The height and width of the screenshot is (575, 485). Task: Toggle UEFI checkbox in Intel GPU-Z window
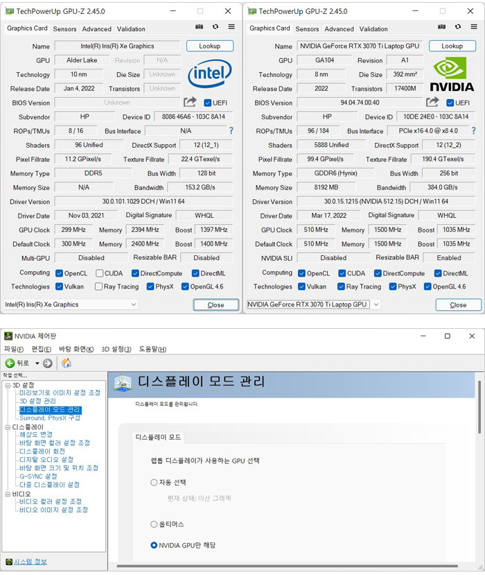click(207, 103)
